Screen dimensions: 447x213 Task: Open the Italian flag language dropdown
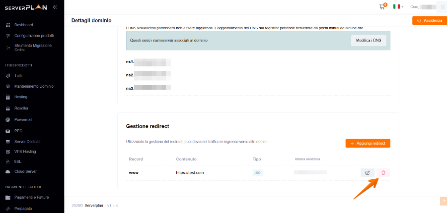[398, 6]
